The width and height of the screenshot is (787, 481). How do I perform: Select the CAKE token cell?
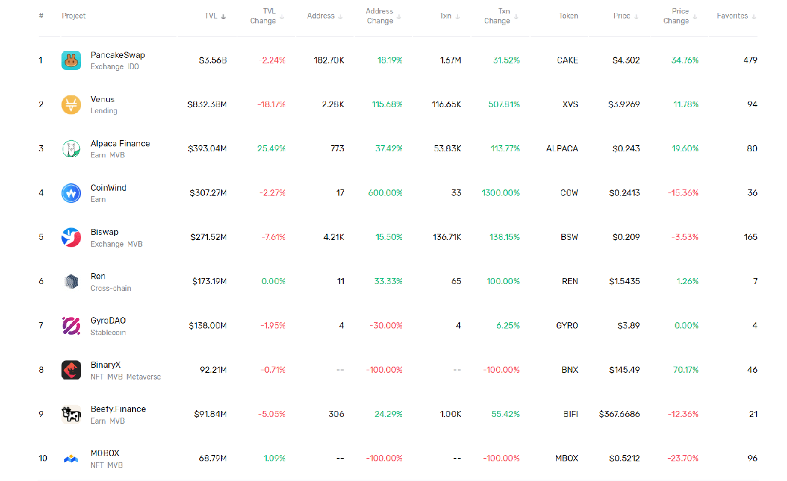tap(568, 60)
